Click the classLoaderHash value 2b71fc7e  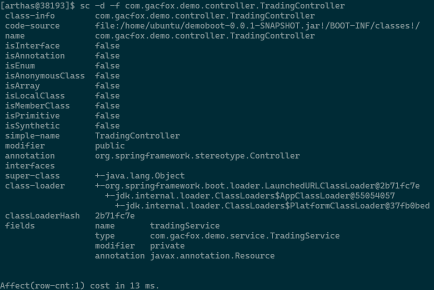114,216
